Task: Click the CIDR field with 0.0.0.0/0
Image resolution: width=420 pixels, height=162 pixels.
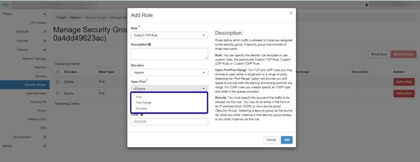Action: pyautogui.click(x=169, y=122)
